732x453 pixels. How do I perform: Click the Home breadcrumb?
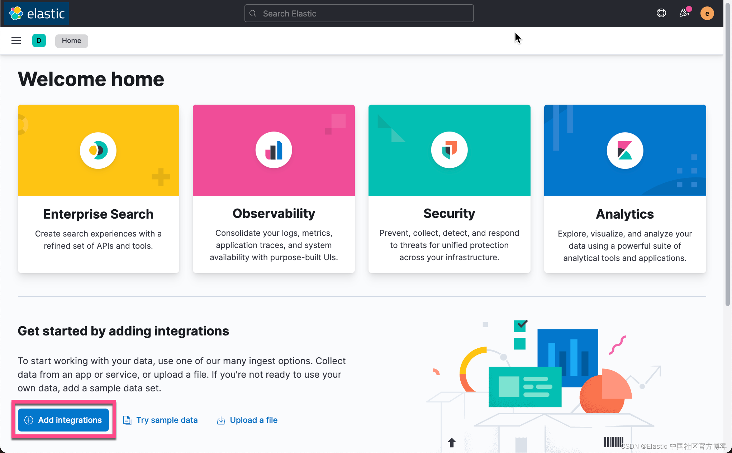tap(71, 40)
